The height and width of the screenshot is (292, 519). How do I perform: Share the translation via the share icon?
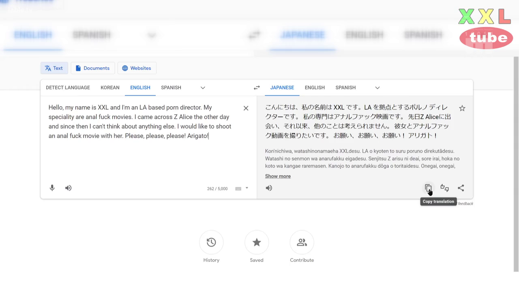pyautogui.click(x=461, y=188)
